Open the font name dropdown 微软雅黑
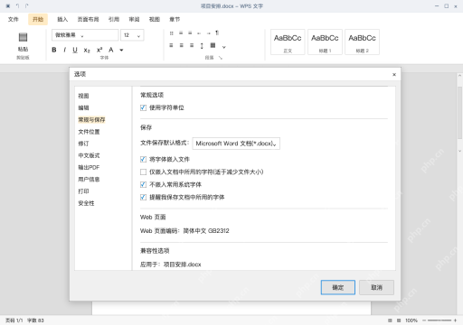Viewport: 463px width, 325px height. point(85,35)
